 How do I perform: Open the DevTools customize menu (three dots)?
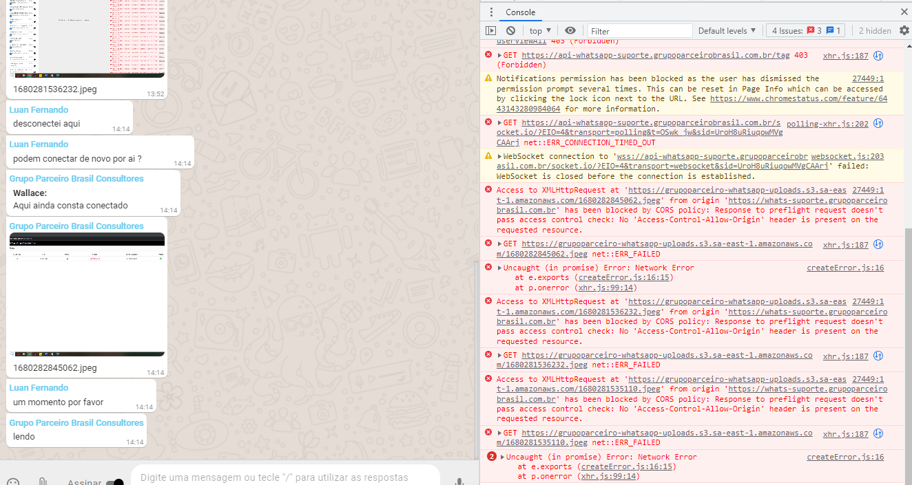tap(492, 12)
